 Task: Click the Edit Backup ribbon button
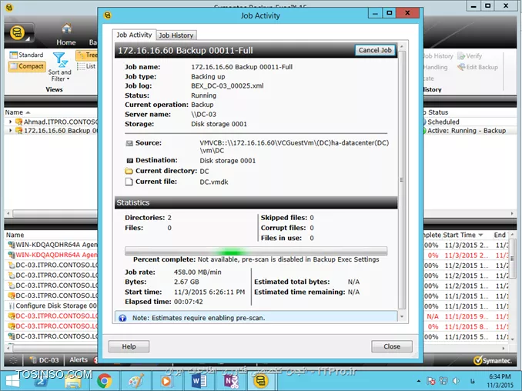click(477, 67)
